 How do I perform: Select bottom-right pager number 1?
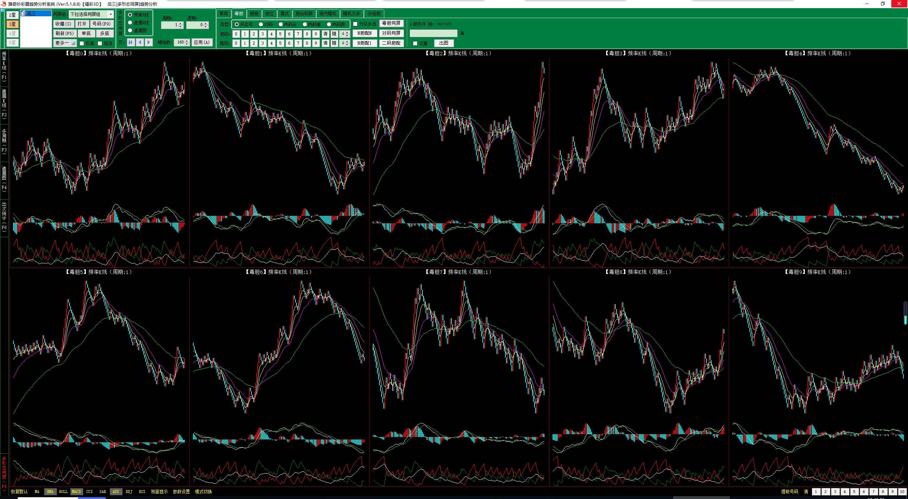point(816,492)
